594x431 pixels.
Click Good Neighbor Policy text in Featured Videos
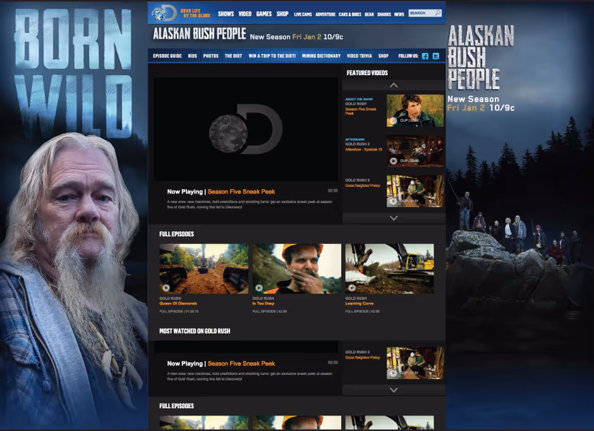pos(363,186)
